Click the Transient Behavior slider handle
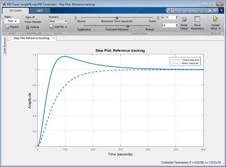Image resolution: width=226 pixels, height=167 pixels. point(128,26)
